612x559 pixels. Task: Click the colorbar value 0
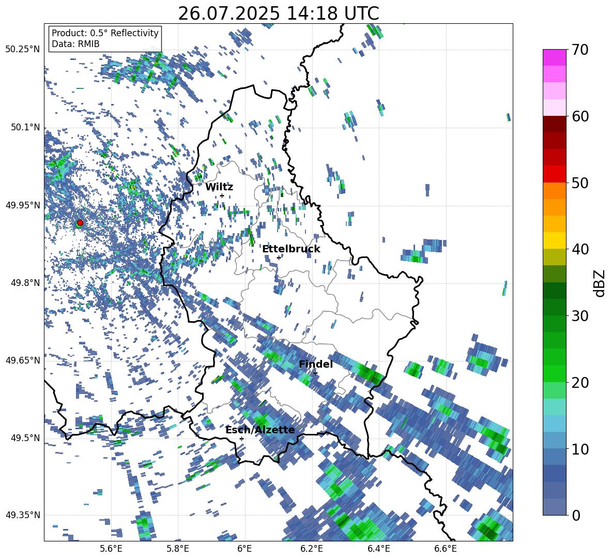[576, 516]
